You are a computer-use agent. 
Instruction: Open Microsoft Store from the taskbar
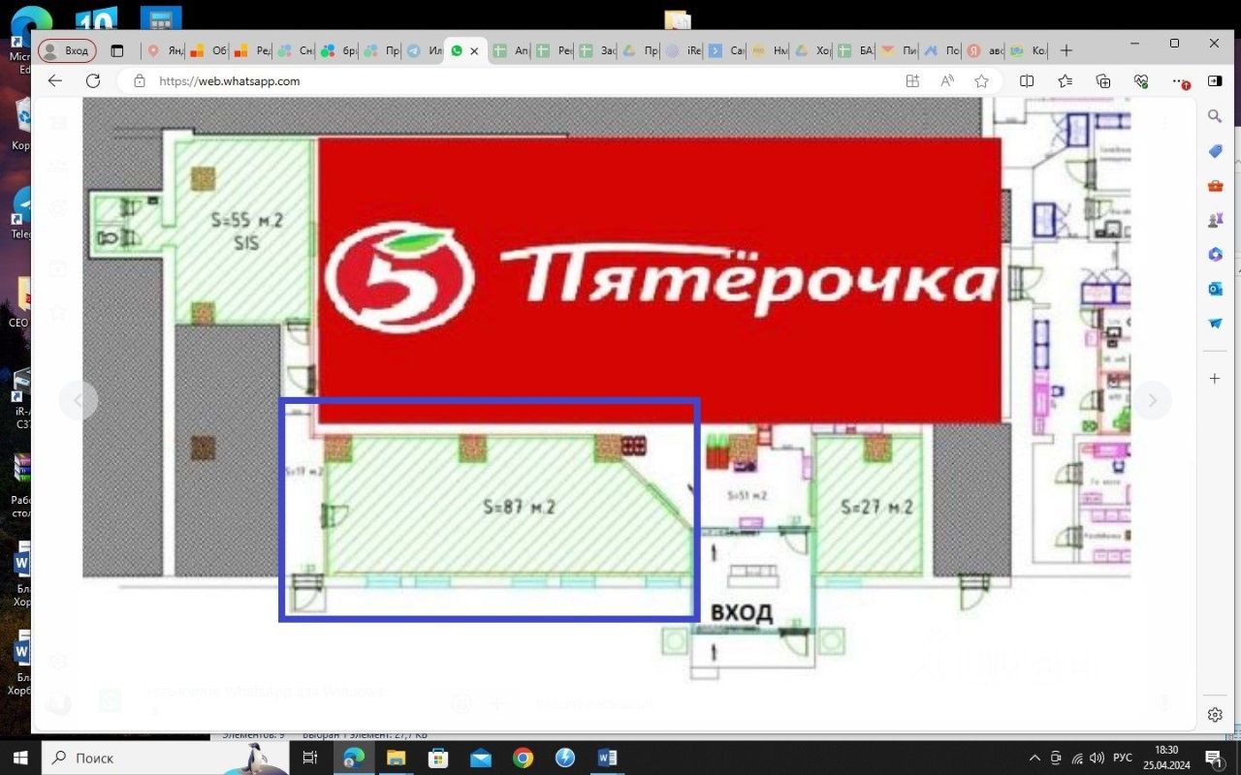438,758
